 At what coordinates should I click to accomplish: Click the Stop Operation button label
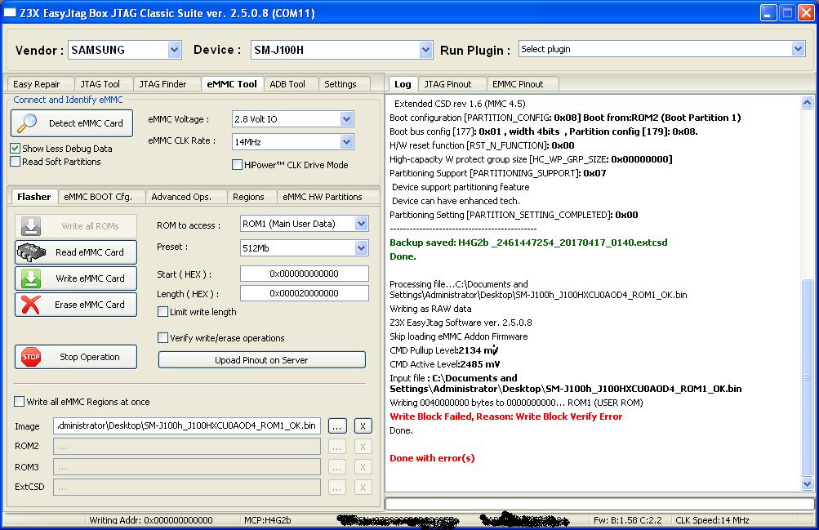pos(89,357)
